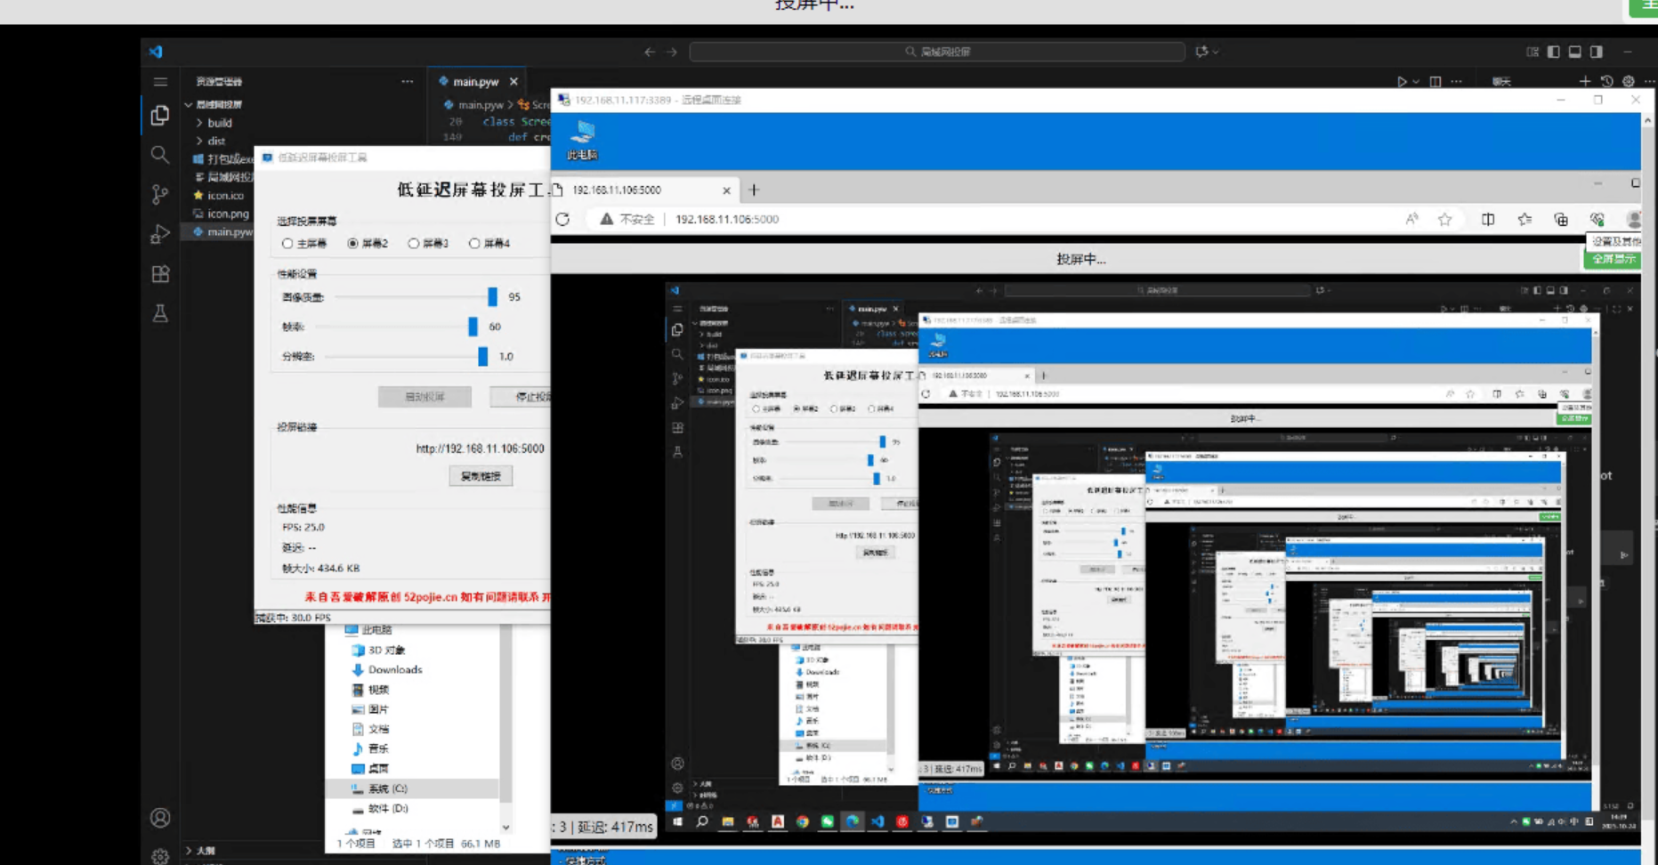Select the 主屏幕 radio button
The height and width of the screenshot is (865, 1658).
click(287, 243)
